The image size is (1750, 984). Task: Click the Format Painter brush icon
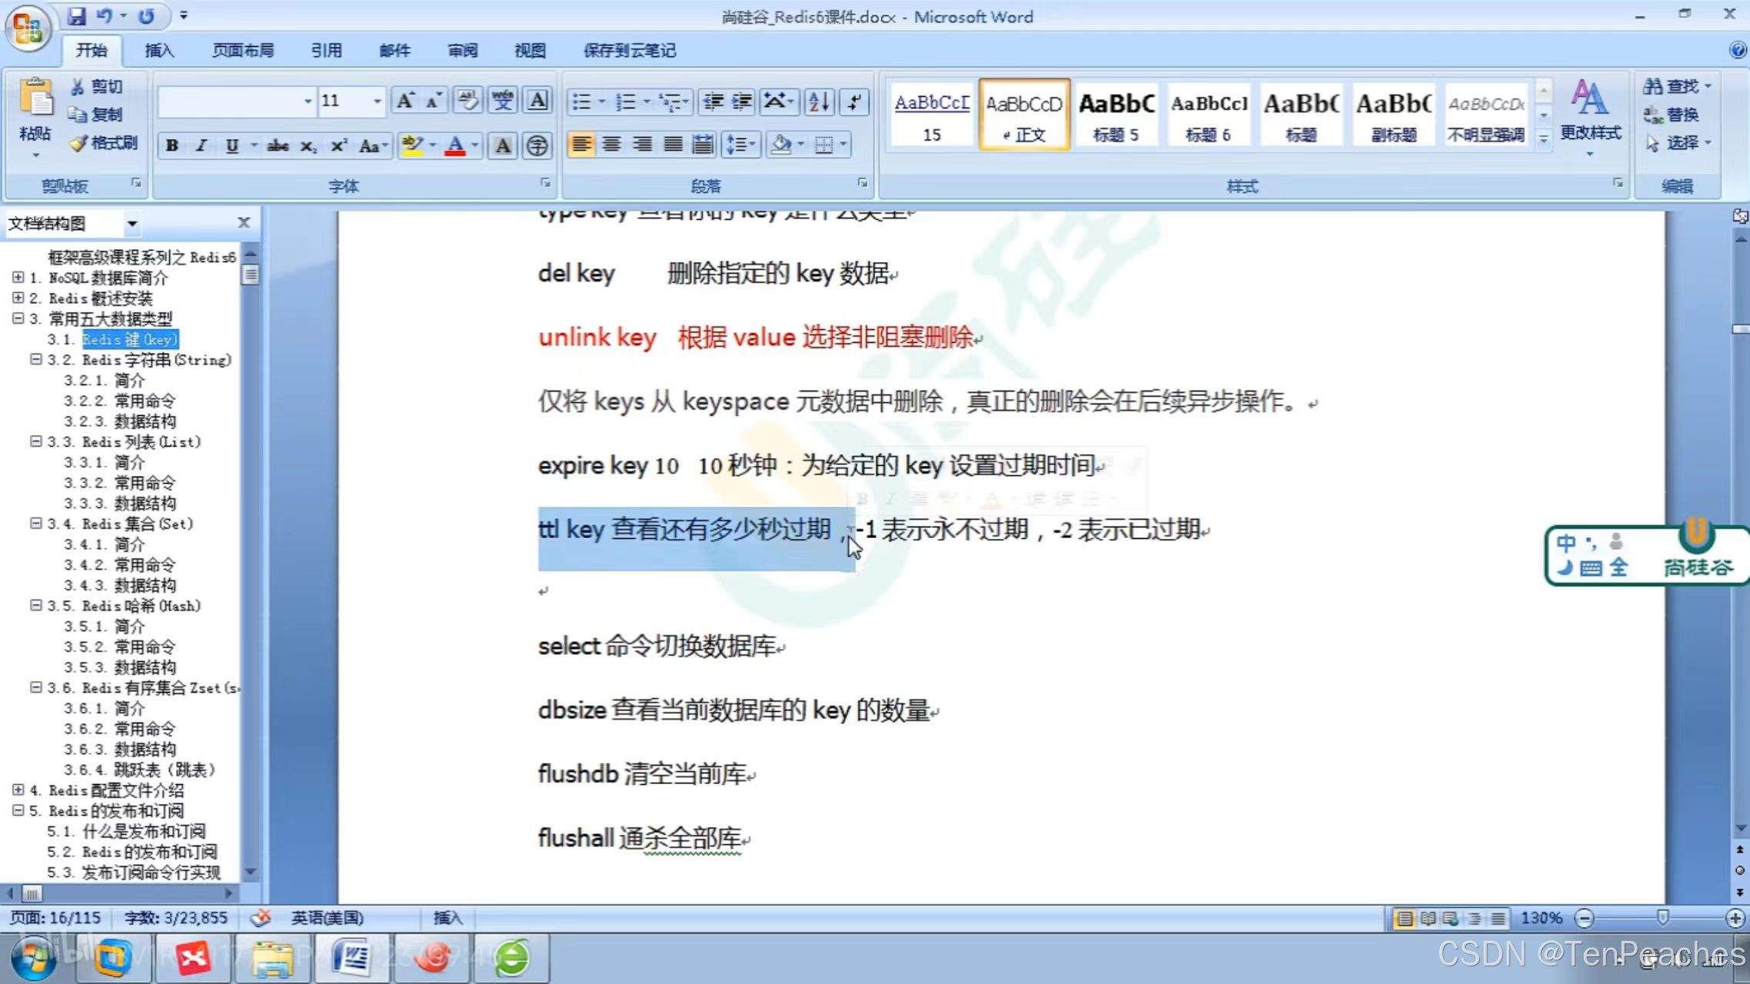pyautogui.click(x=78, y=143)
